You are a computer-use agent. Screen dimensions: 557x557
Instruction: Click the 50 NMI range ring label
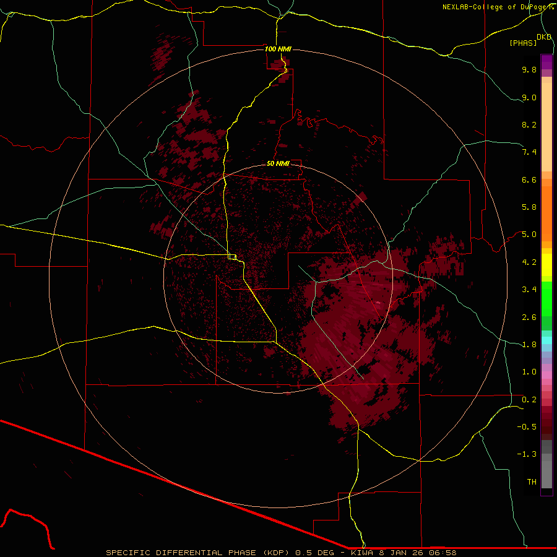coord(278,163)
